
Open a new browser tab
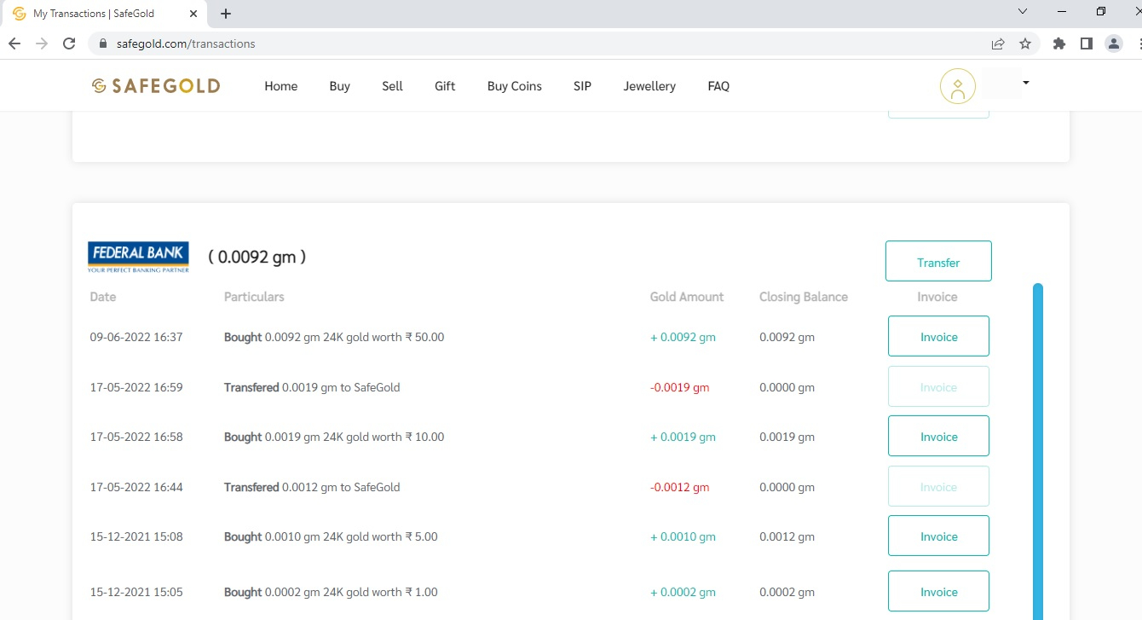click(x=226, y=14)
